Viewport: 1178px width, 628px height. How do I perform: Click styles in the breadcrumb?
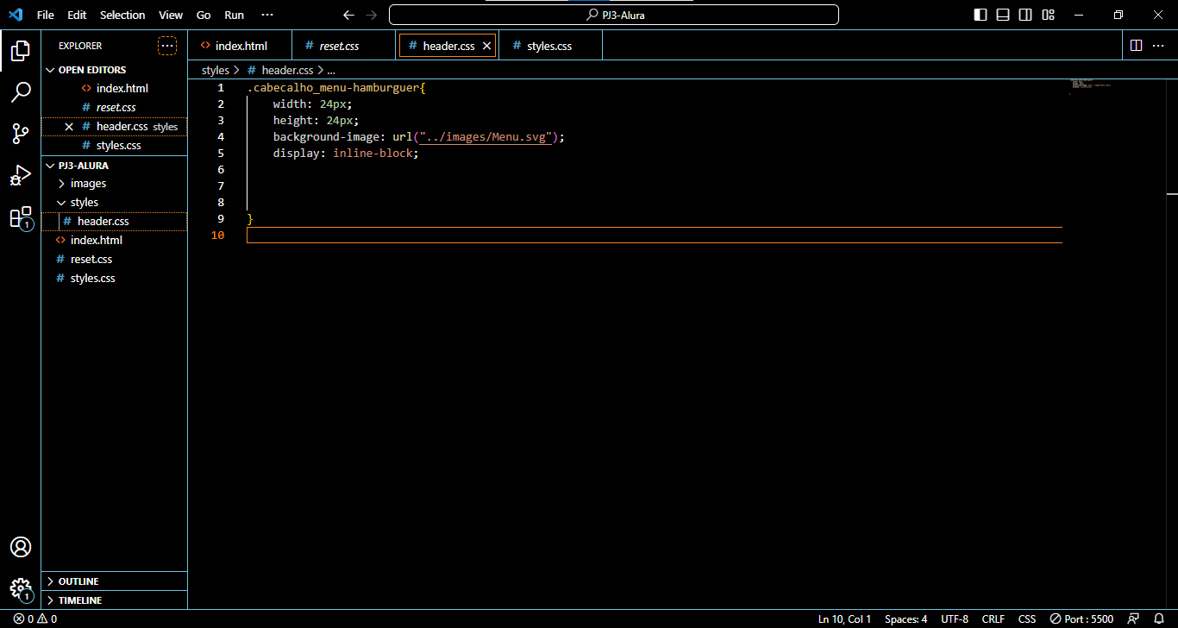(216, 71)
